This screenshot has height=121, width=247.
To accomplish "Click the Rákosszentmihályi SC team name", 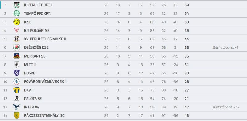I will 44,116.
